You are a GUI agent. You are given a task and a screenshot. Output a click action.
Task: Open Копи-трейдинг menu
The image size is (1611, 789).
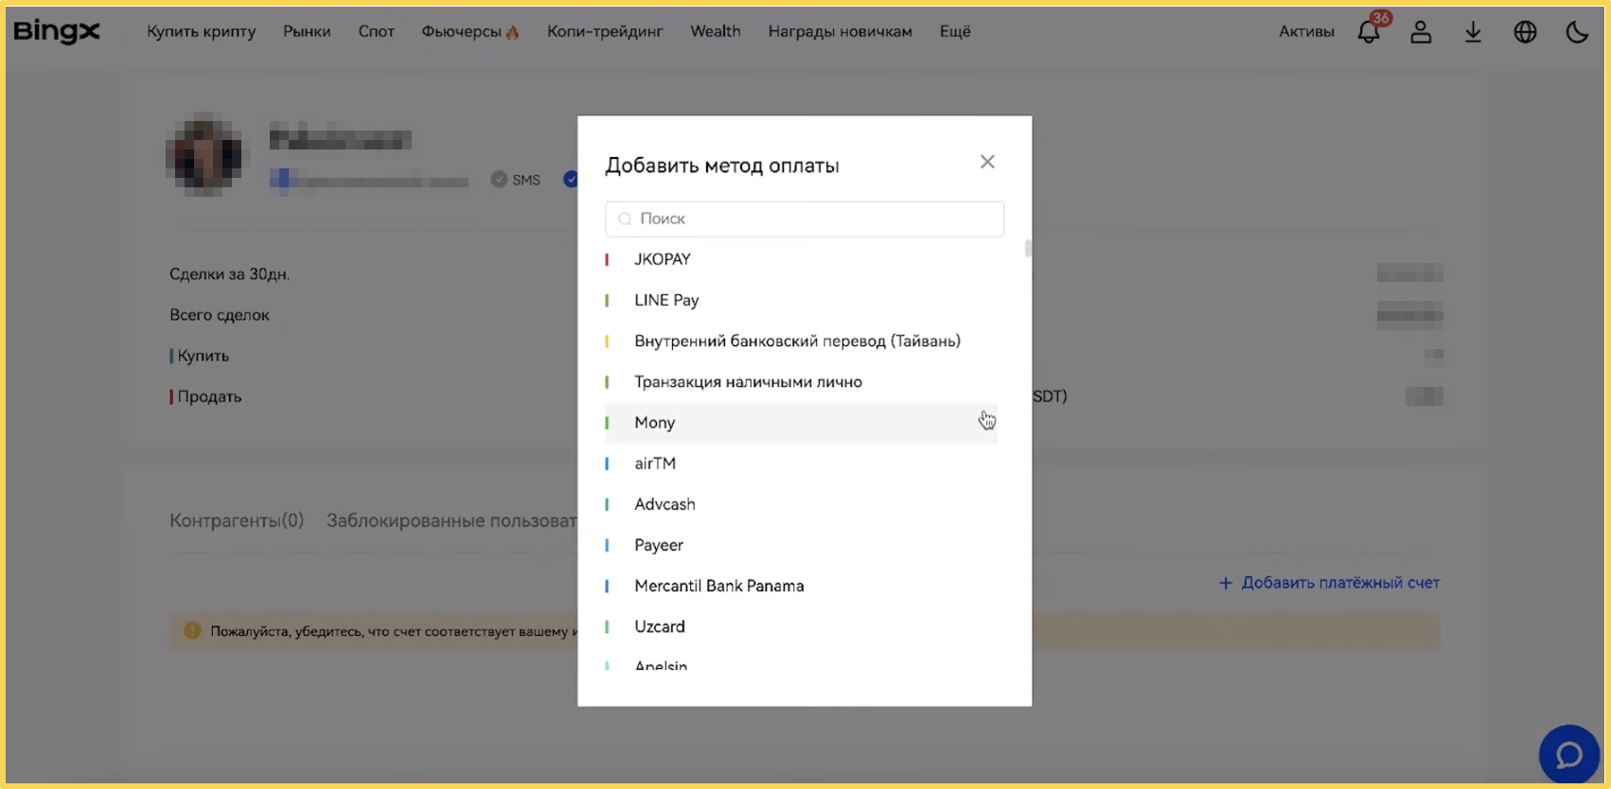coord(605,31)
